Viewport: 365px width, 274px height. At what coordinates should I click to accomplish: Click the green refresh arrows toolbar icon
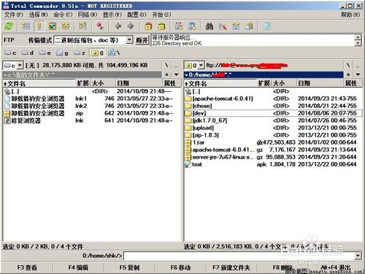click(x=9, y=26)
